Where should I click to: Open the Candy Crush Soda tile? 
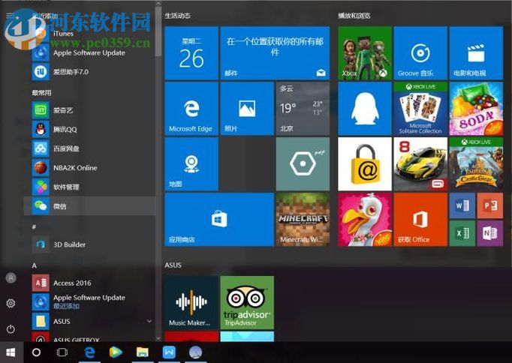[x=476, y=109]
